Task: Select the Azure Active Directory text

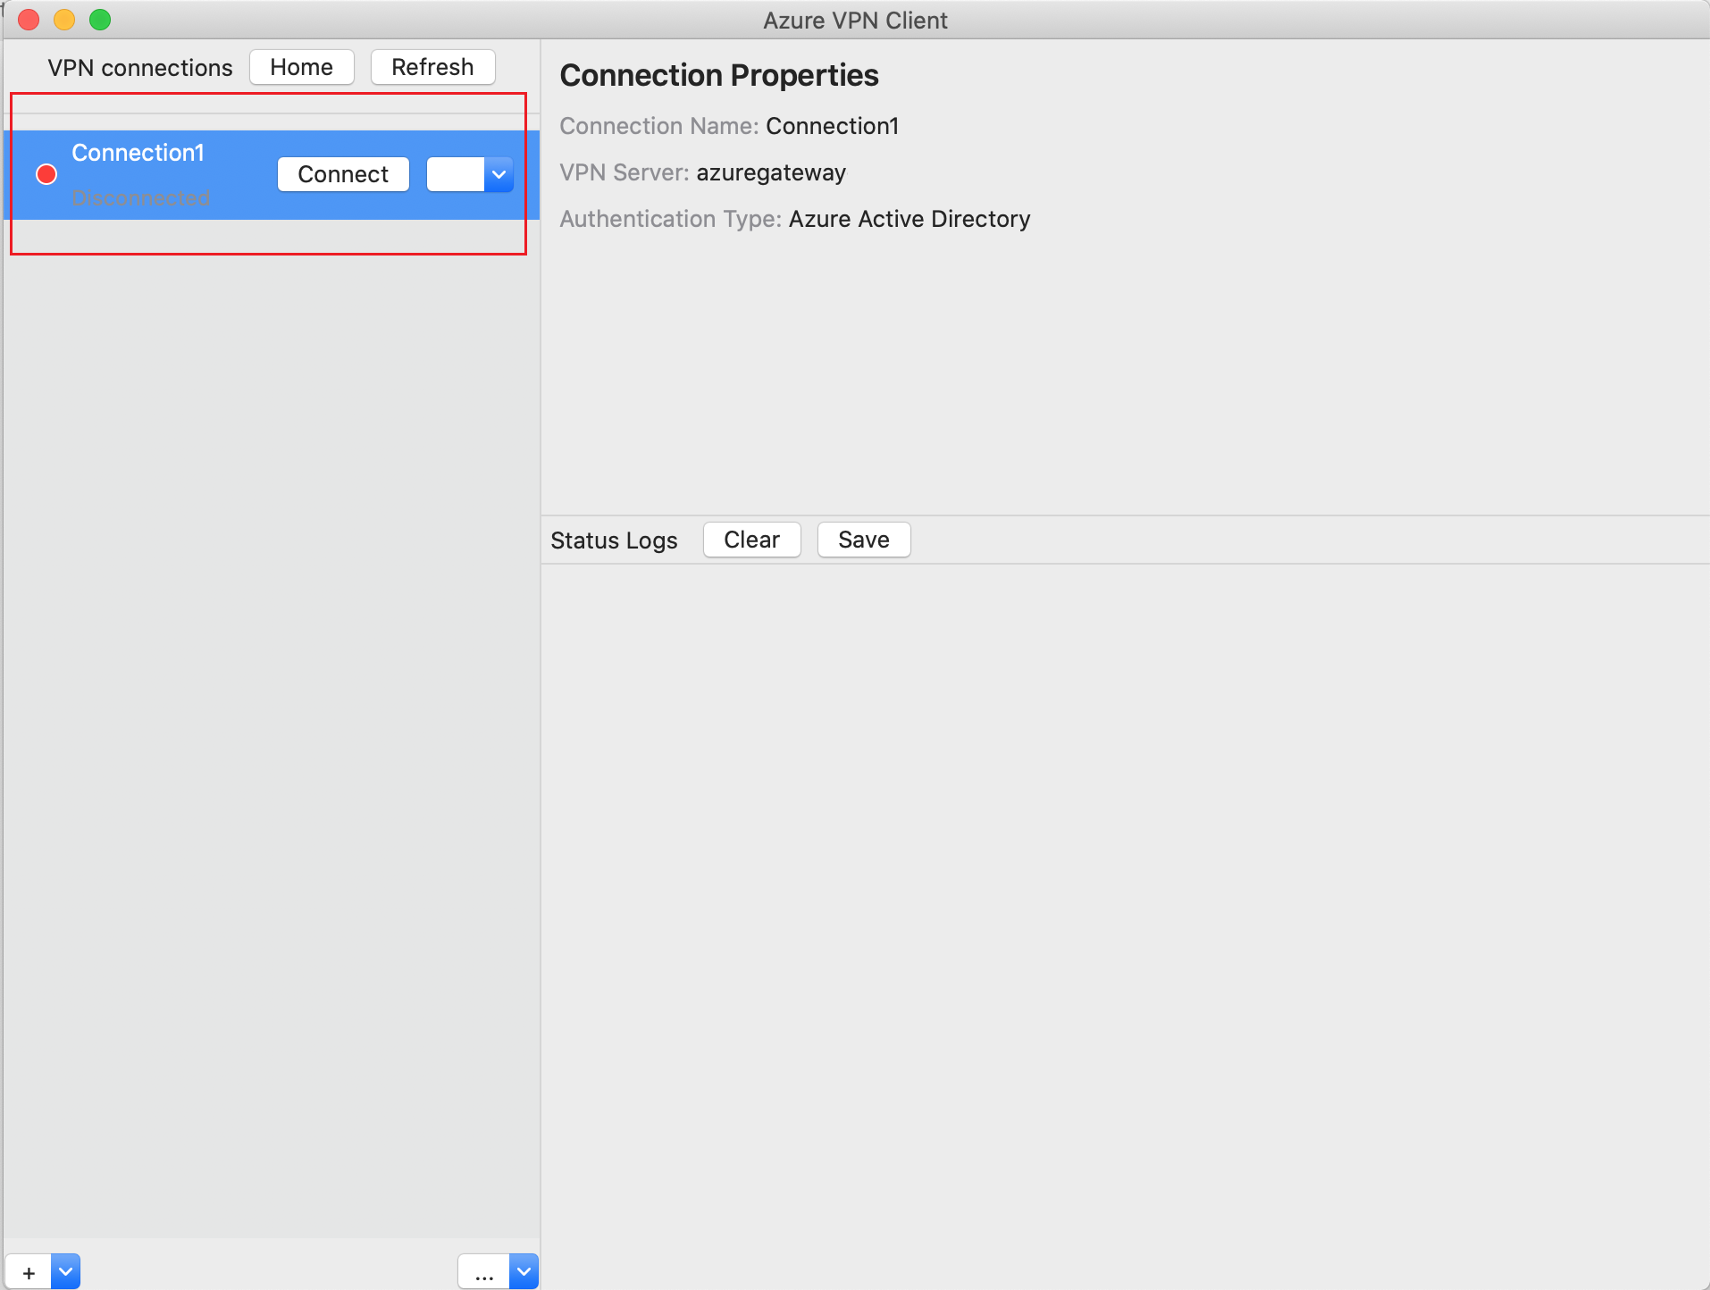Action: [909, 219]
